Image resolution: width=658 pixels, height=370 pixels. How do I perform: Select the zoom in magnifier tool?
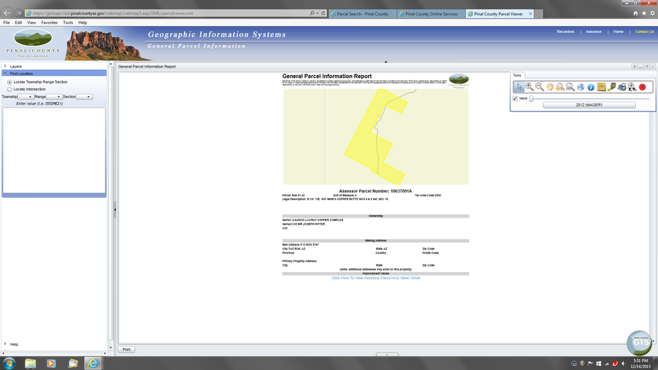click(x=529, y=87)
